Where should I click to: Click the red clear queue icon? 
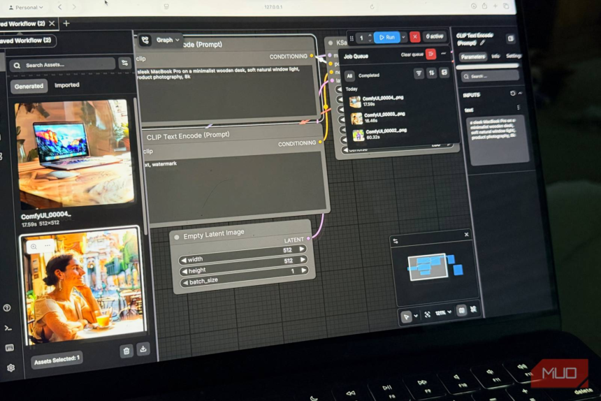point(430,54)
